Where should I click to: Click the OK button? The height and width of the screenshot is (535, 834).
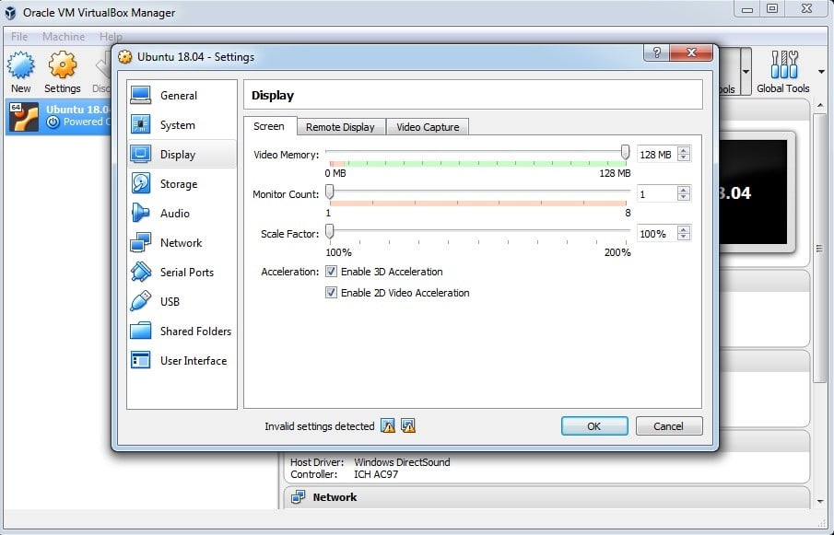(x=593, y=426)
